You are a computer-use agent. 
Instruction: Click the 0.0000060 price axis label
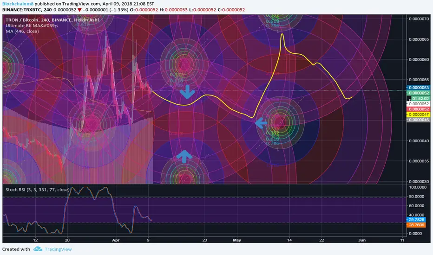419,59
